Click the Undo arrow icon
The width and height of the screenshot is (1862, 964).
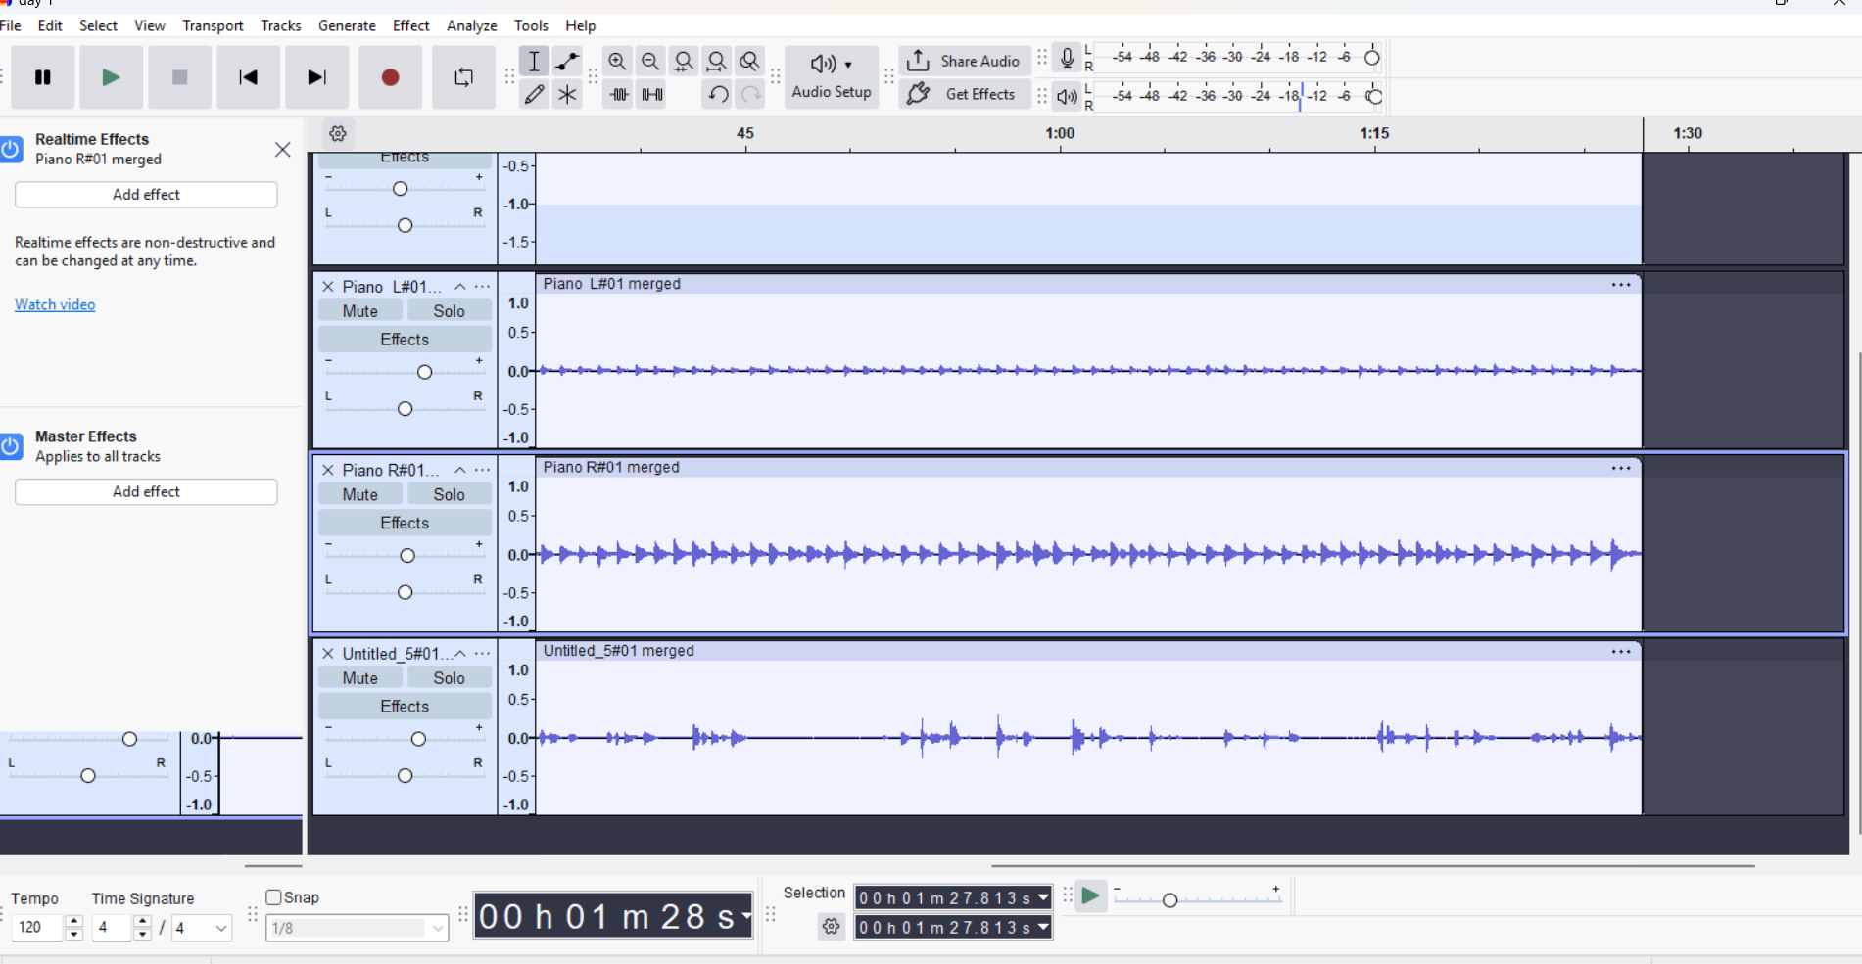(x=718, y=95)
